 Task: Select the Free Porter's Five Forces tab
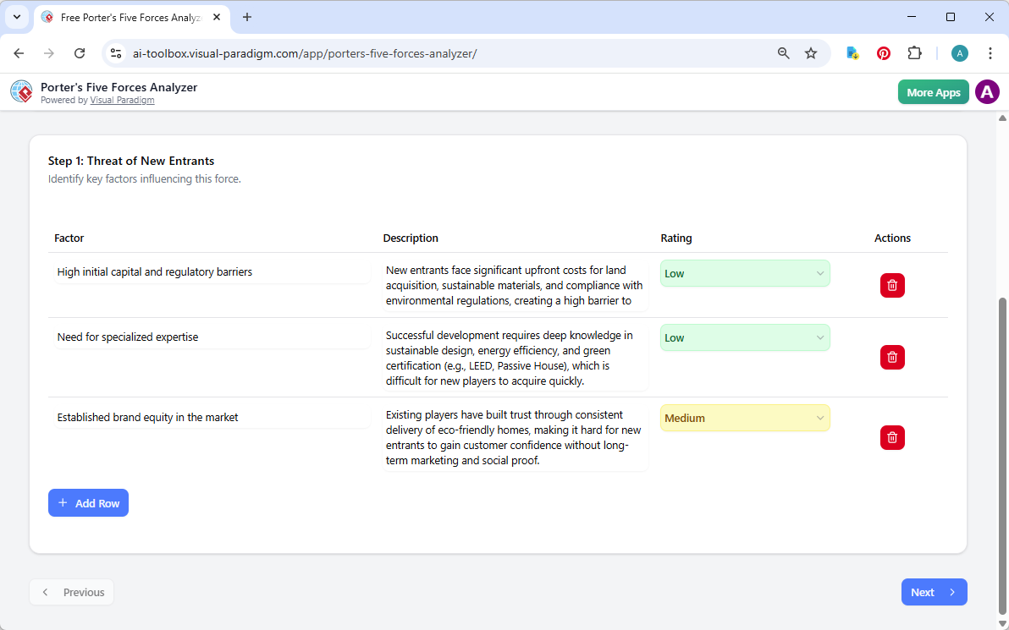(x=127, y=17)
